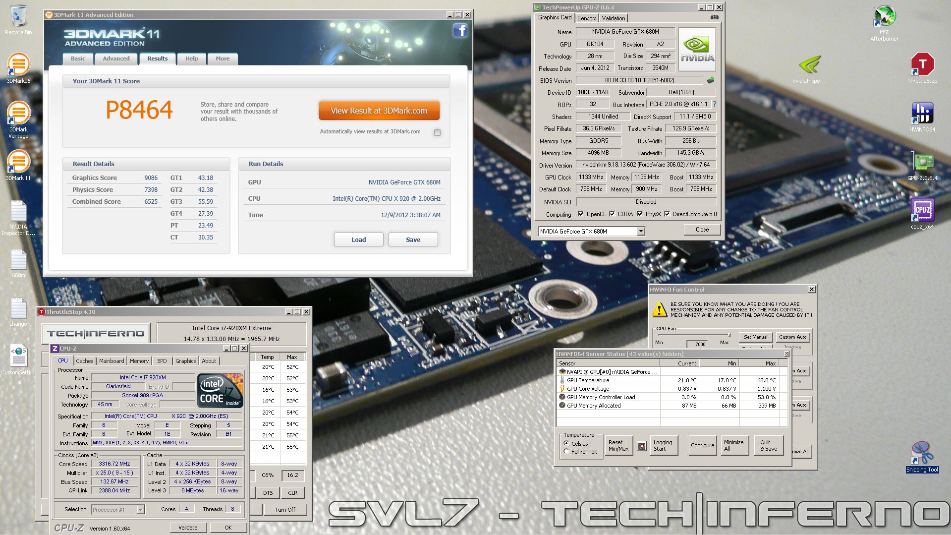Toggle the PhysX checkbox in GPU-Z
Image resolution: width=951 pixels, height=535 pixels.
tap(640, 214)
